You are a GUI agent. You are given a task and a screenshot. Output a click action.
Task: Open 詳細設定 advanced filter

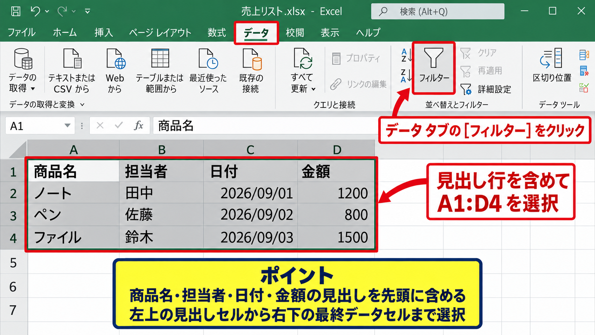tap(486, 89)
